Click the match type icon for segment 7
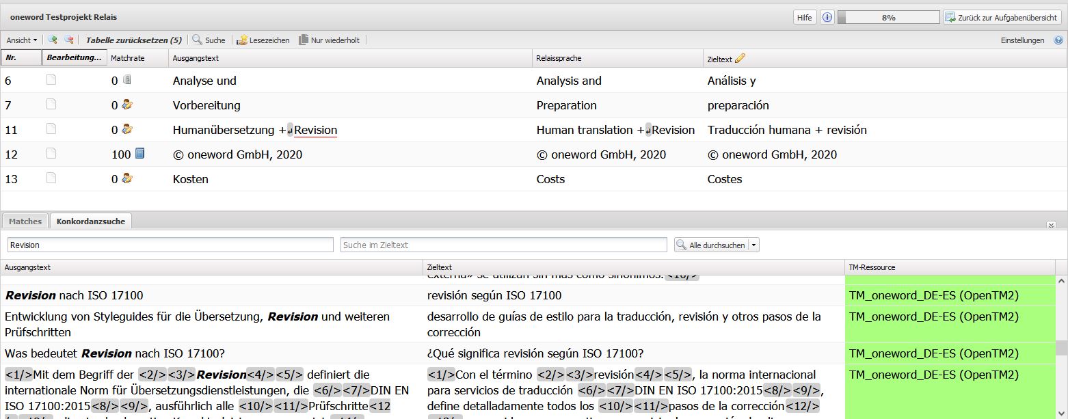 127,105
